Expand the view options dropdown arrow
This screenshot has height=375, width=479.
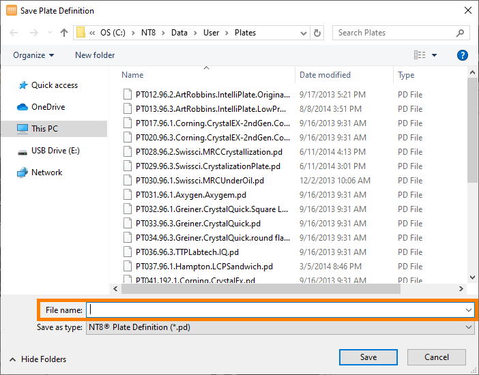(435, 55)
